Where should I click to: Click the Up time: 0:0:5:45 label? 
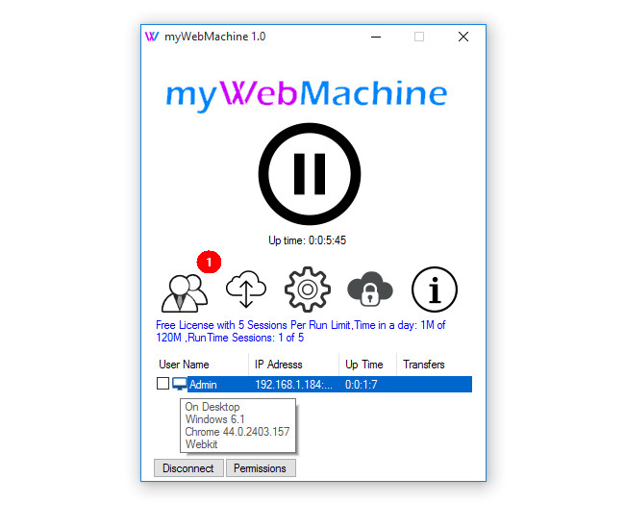tap(308, 240)
